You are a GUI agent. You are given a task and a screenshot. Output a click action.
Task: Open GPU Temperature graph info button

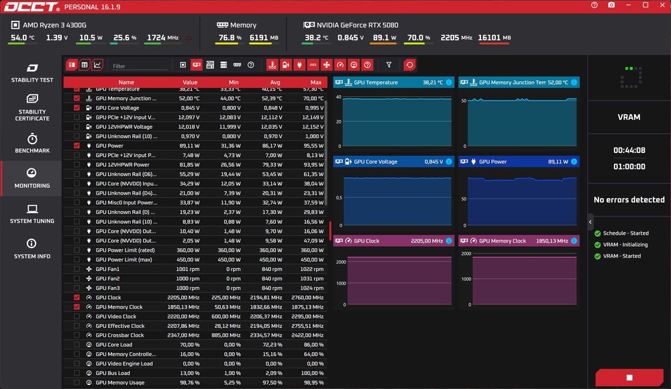click(x=449, y=82)
